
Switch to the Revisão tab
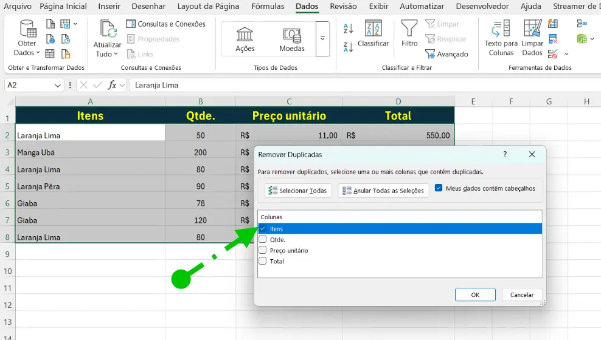click(344, 7)
